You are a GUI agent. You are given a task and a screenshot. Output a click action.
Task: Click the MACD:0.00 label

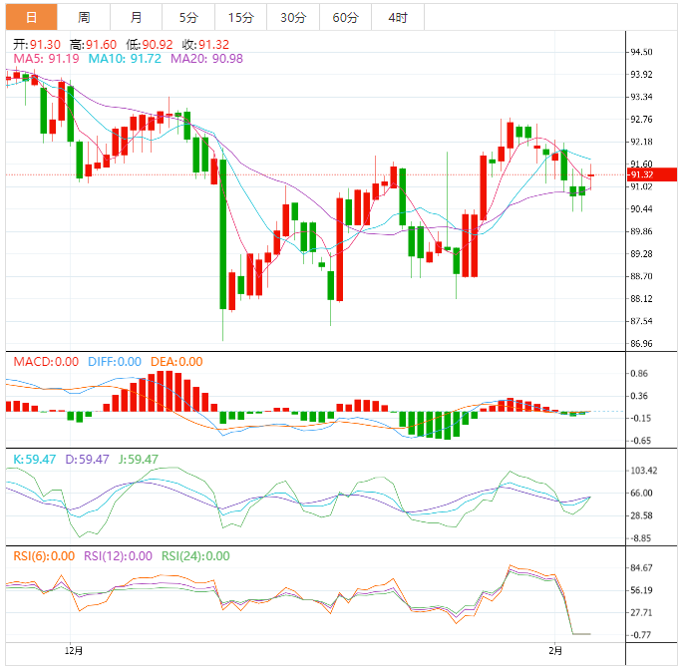pos(45,362)
